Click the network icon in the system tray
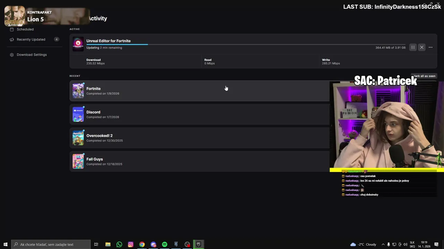Viewport: 444px width, 249px height. pos(394,245)
